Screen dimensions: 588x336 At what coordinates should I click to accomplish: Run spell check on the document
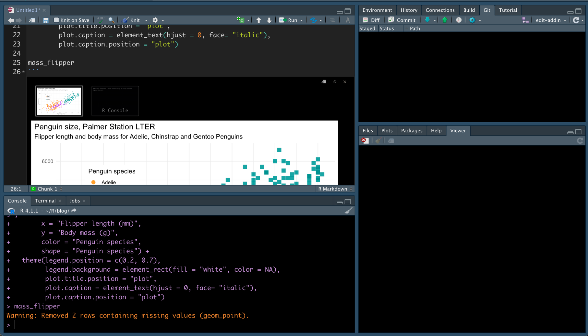(101, 19)
